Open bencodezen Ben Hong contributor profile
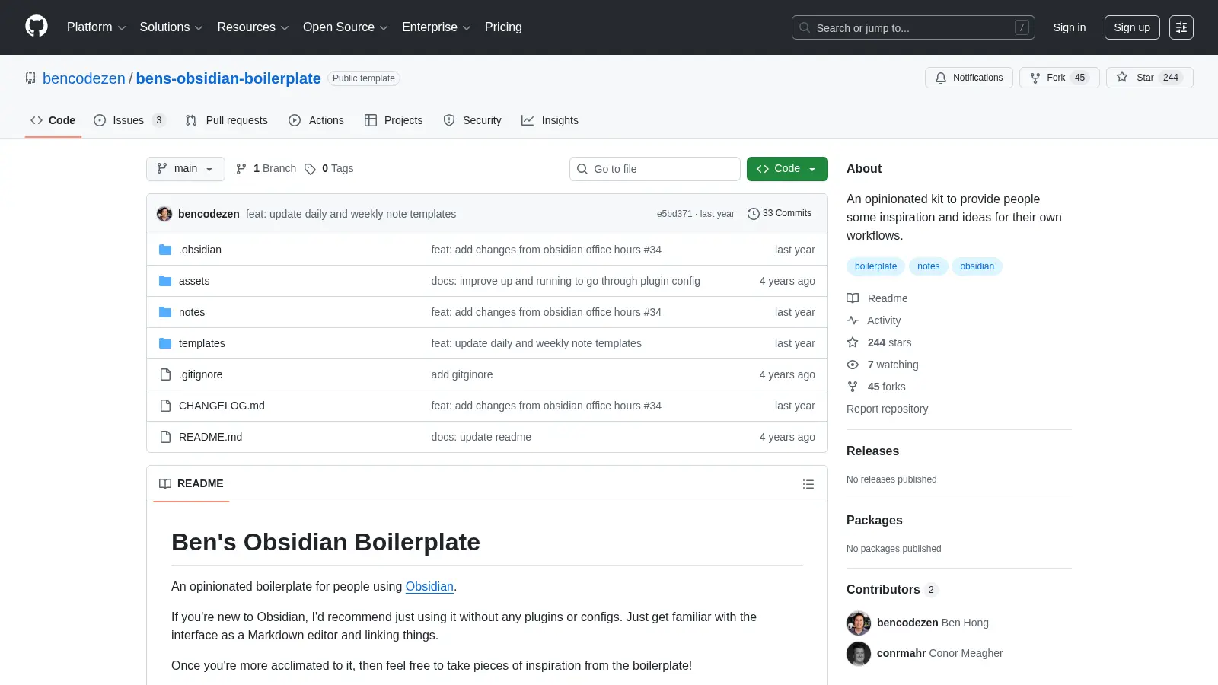 click(918, 623)
